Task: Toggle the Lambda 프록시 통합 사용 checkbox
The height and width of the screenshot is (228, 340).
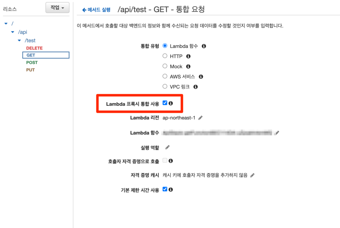Action: (x=165, y=103)
